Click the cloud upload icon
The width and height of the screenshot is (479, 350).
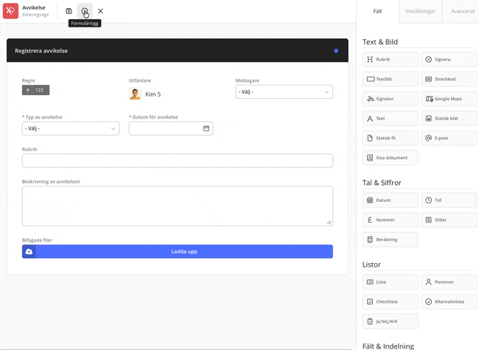click(29, 251)
